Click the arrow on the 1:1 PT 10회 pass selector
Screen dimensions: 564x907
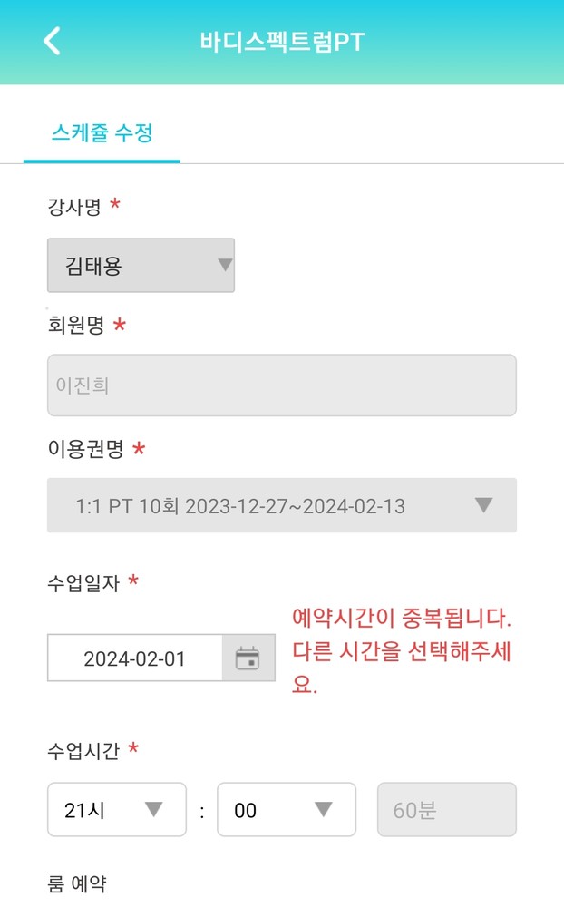click(x=484, y=505)
